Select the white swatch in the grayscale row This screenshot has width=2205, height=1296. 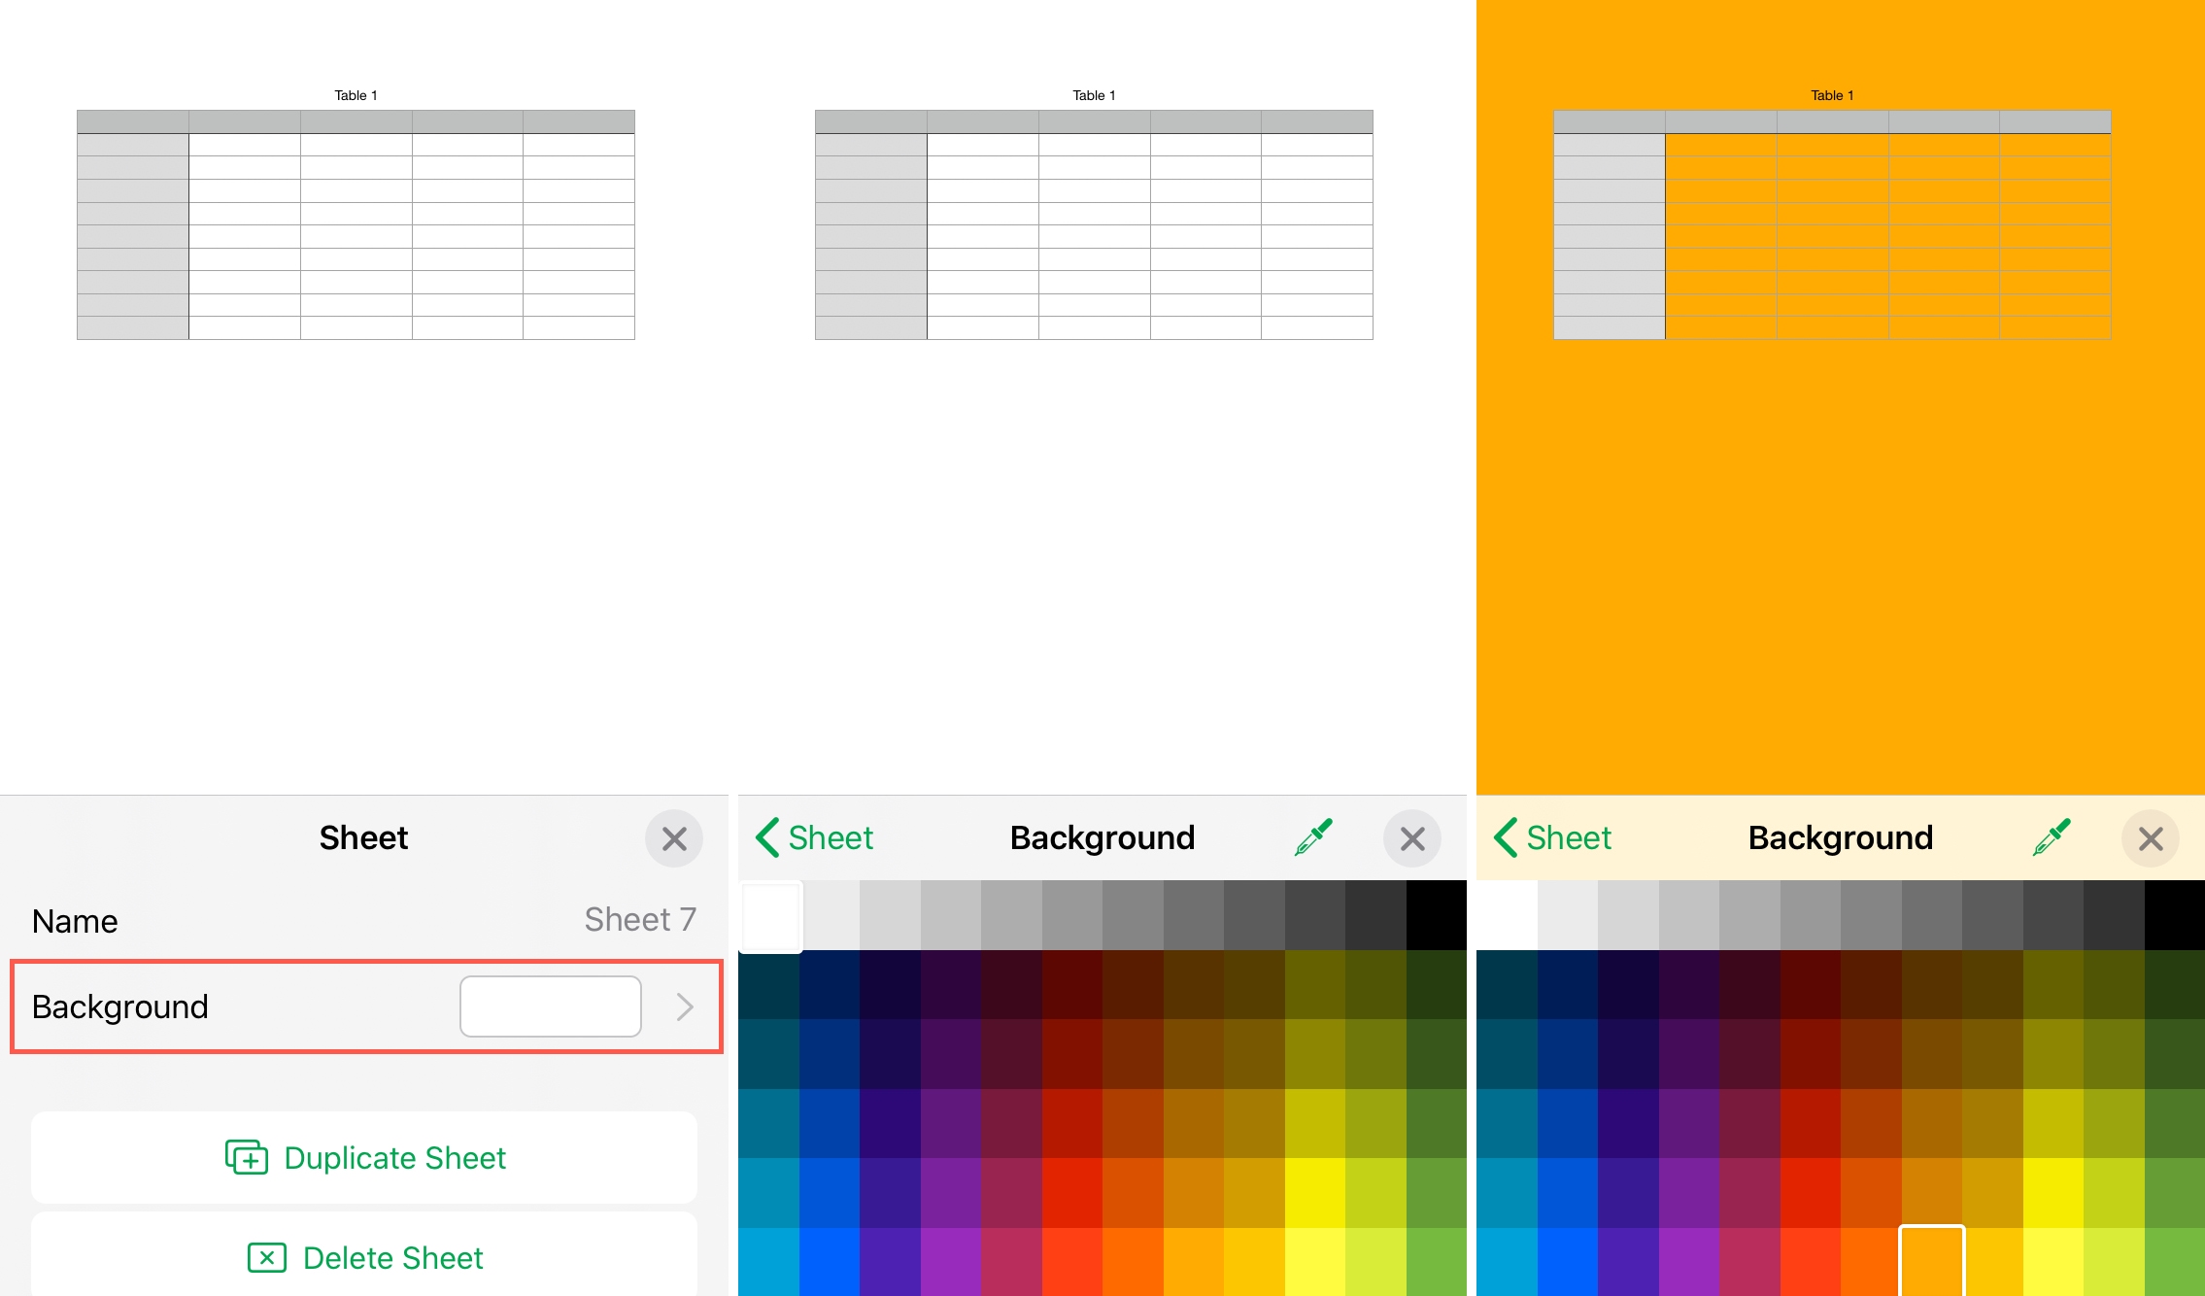(x=770, y=915)
